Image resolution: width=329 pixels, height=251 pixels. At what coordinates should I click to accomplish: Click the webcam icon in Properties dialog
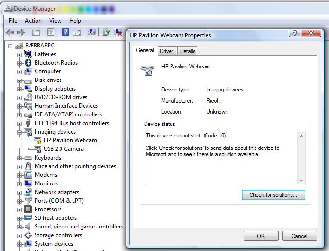click(x=147, y=70)
